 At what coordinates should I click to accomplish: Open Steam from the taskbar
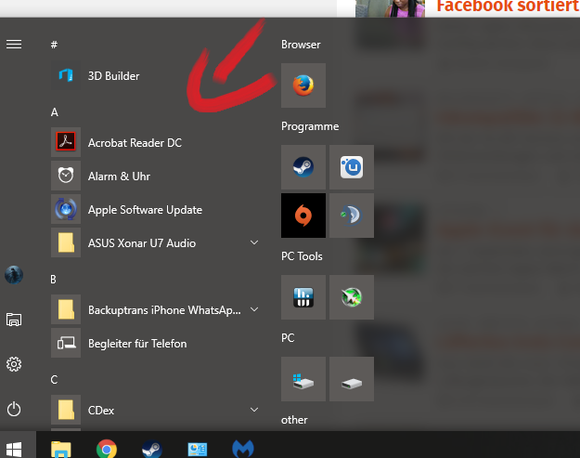coord(152,449)
